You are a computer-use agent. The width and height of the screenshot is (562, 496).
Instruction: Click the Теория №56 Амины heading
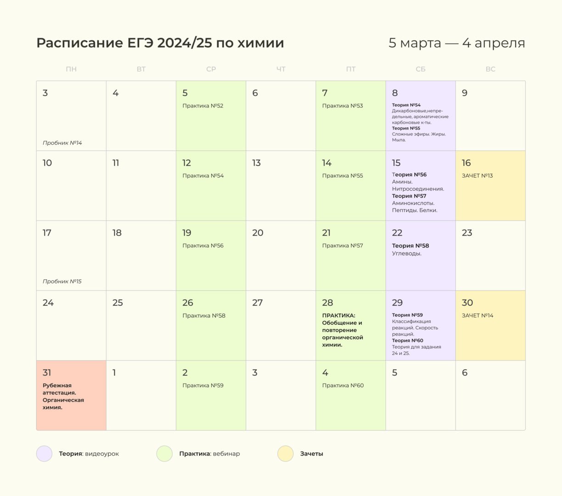[x=410, y=175]
